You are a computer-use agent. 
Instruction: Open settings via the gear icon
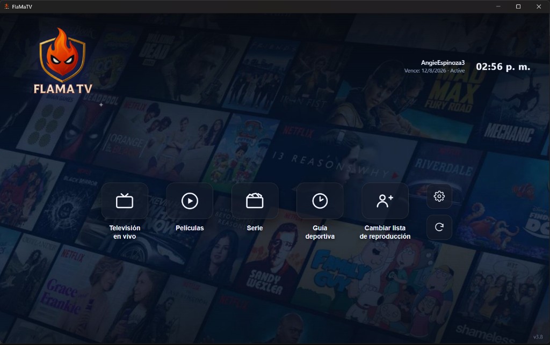[439, 196]
